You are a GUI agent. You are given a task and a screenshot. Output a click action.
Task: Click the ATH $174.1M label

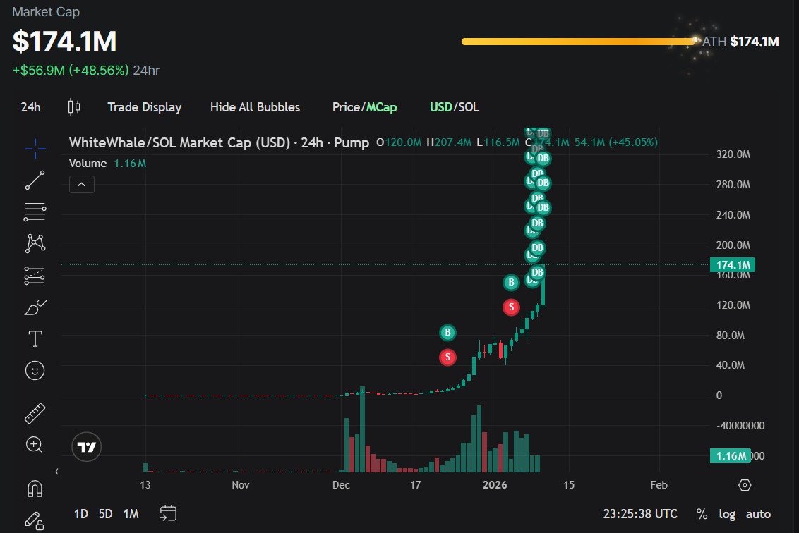pyautogui.click(x=740, y=41)
